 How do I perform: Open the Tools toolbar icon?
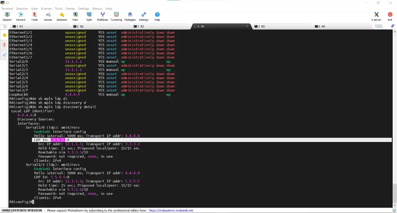click(x=34, y=16)
